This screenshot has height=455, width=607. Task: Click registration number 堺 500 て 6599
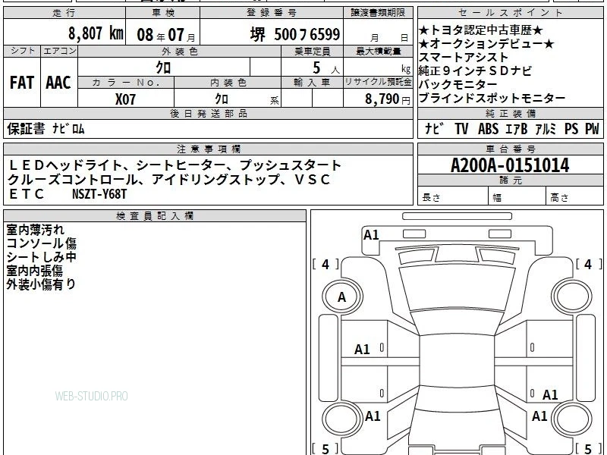[295, 34]
